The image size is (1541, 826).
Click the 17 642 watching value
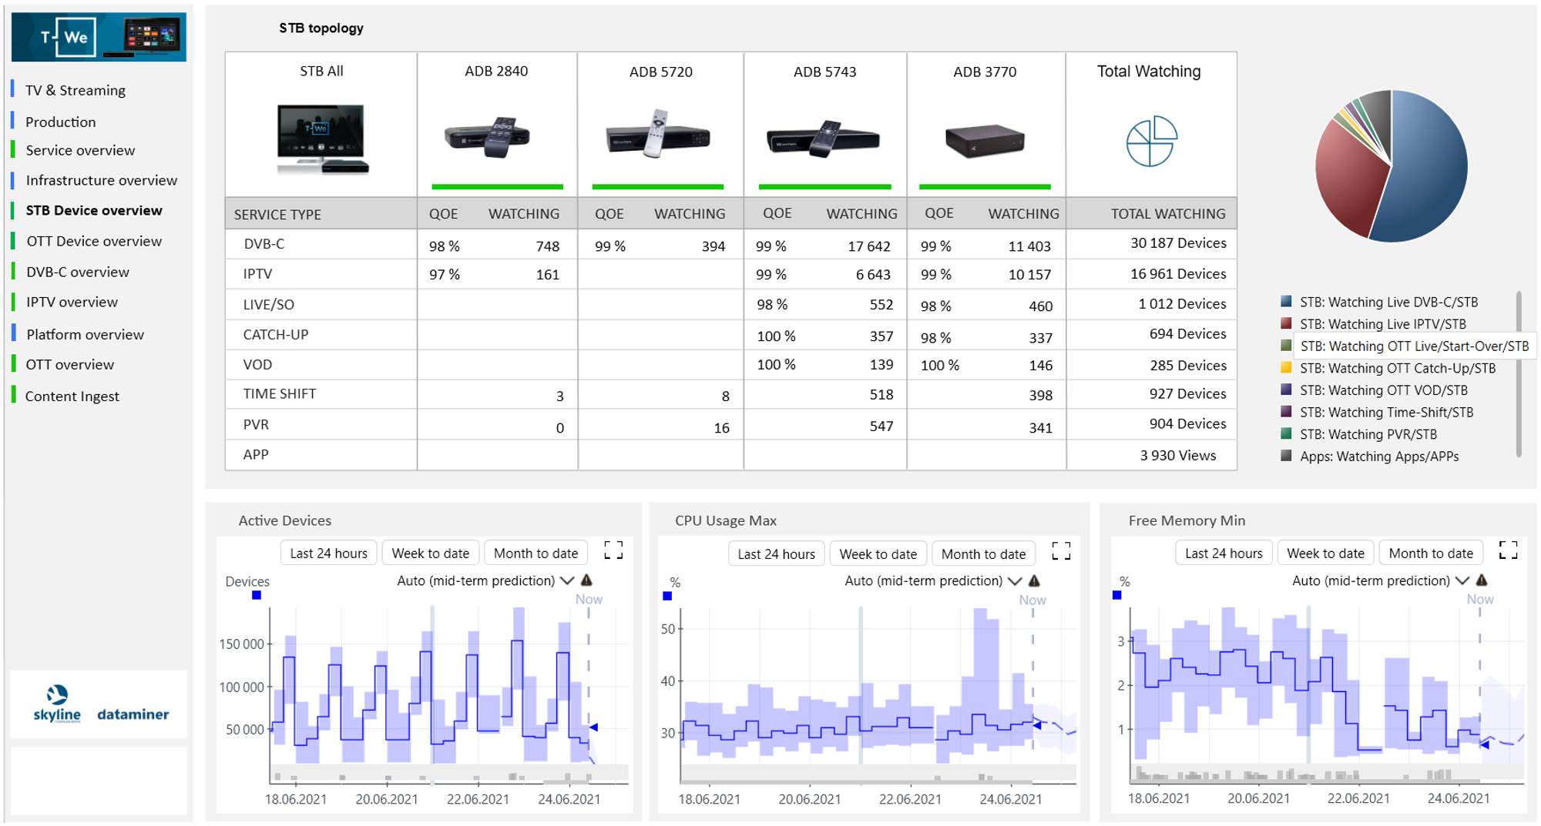click(x=869, y=246)
